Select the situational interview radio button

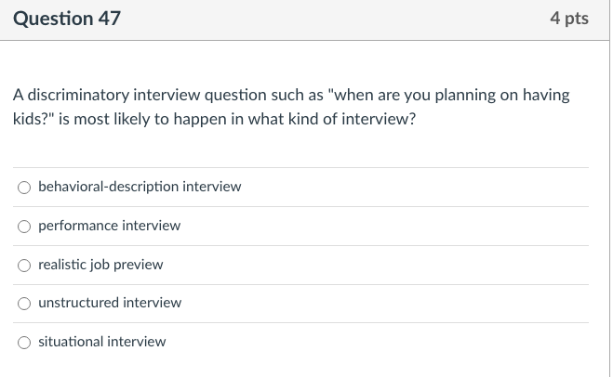coord(24,343)
